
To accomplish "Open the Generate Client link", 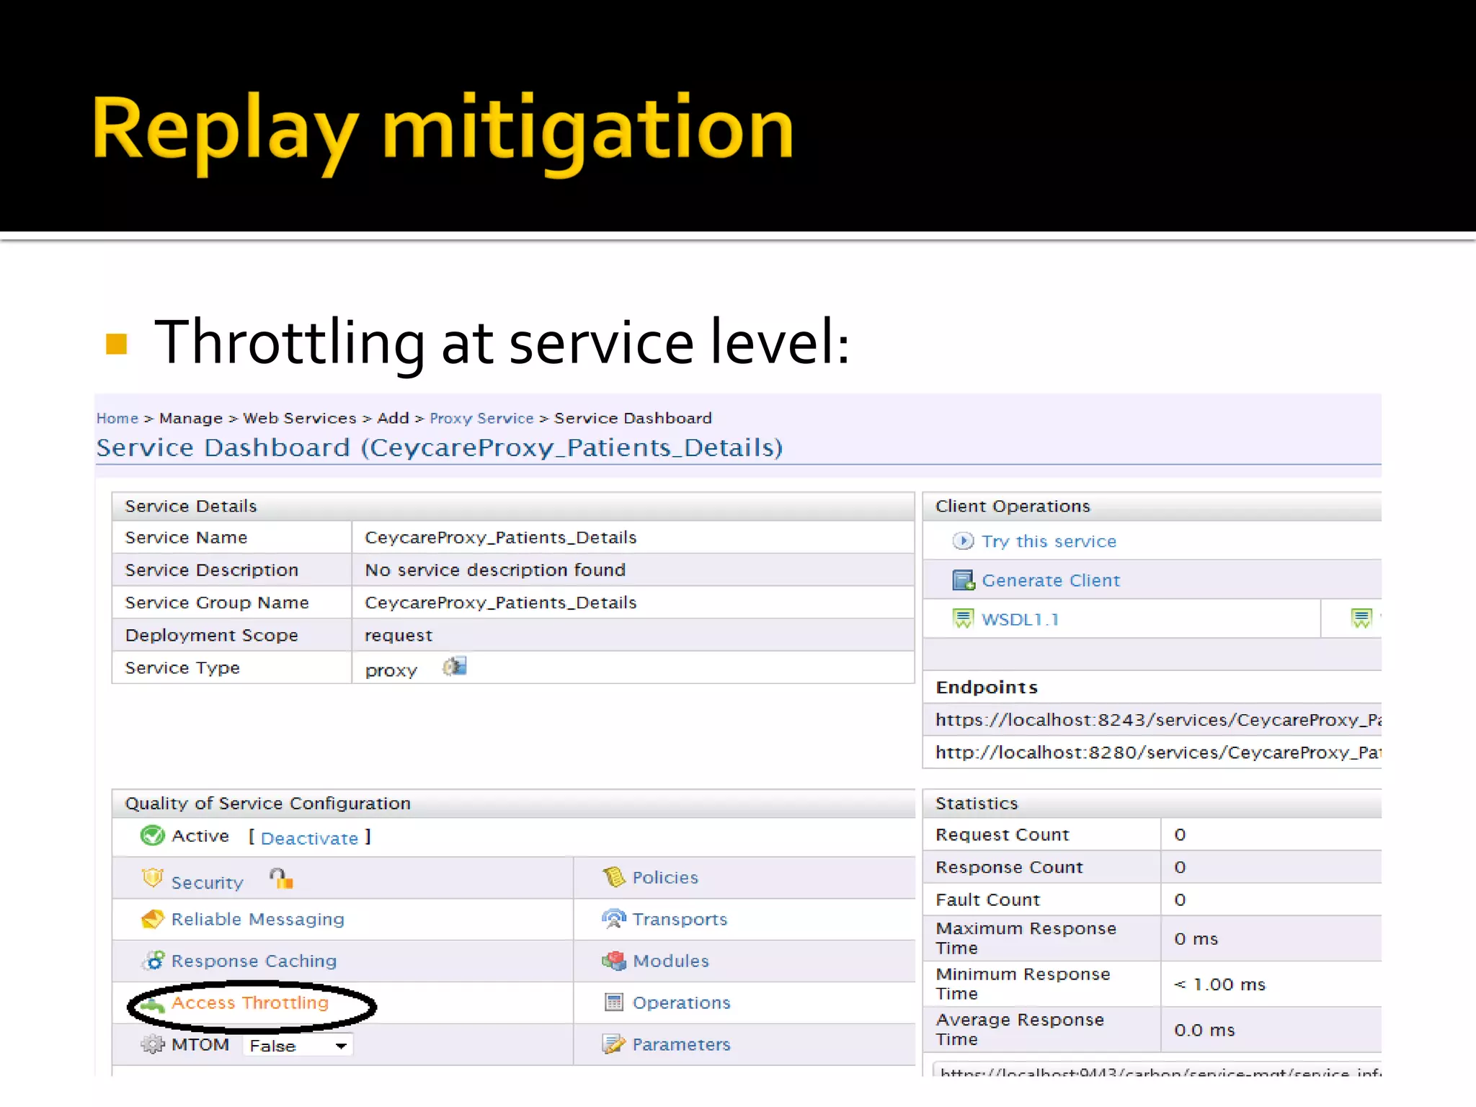I will (x=1051, y=580).
